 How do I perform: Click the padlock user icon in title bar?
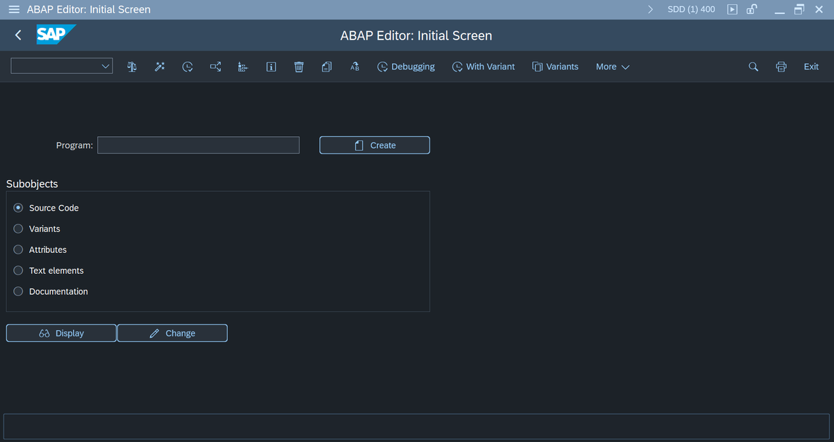pyautogui.click(x=752, y=10)
